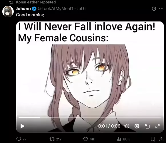Open the picture-in-picture pop-out icon
The height and width of the screenshot is (143, 166).
click(147, 126)
